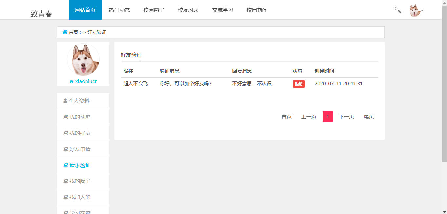Click the book icon for 我的好友
Image resolution: width=447 pixels, height=214 pixels.
[x=66, y=133]
